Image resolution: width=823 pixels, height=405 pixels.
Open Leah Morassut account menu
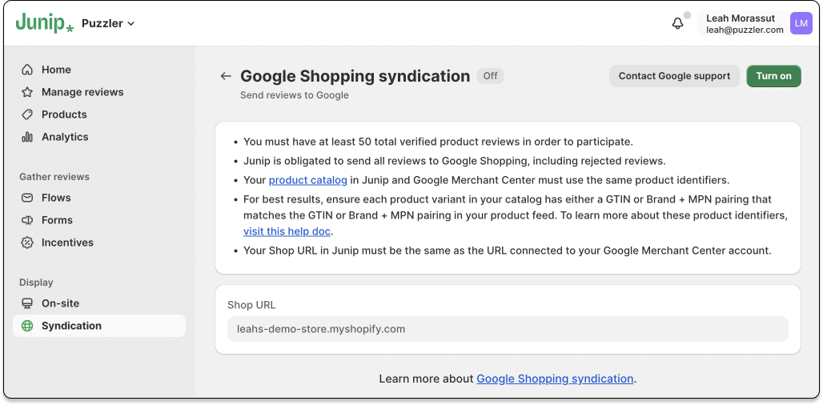[x=755, y=23]
